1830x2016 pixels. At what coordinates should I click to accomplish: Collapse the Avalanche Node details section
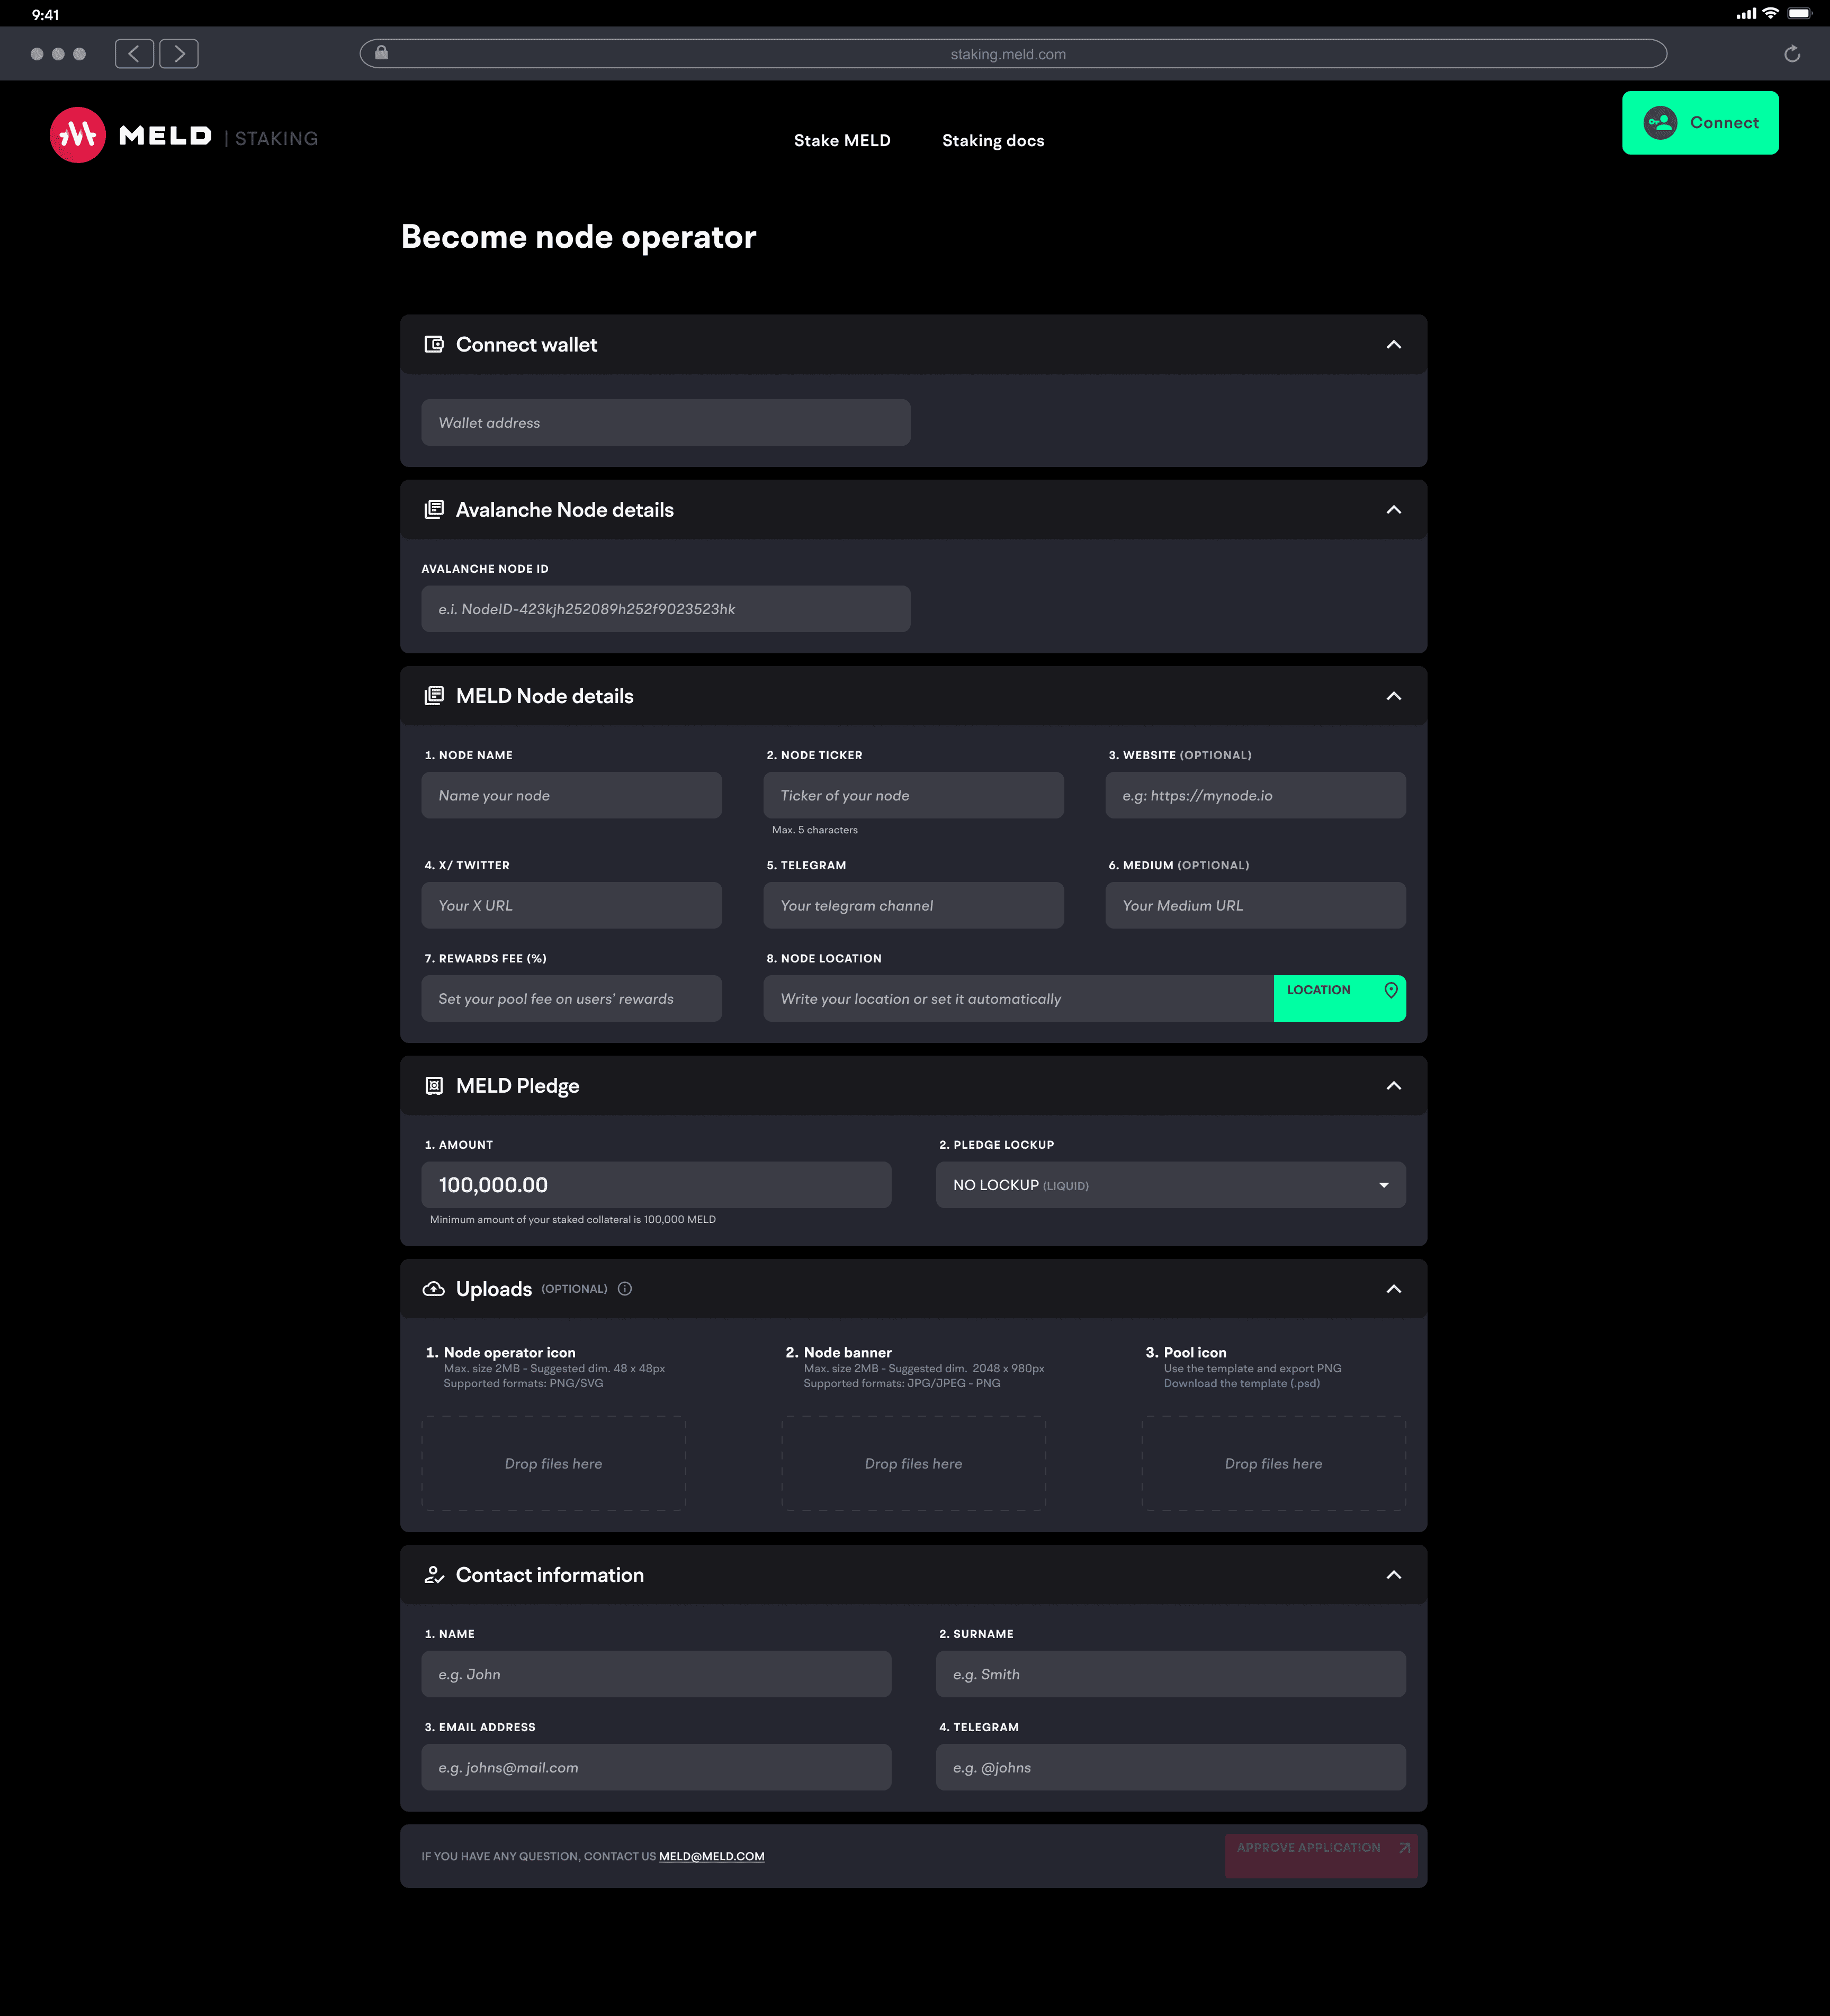click(x=1393, y=510)
